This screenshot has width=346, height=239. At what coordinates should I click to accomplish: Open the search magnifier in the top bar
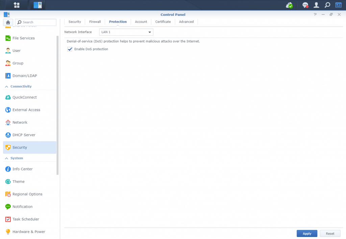coord(327,5)
